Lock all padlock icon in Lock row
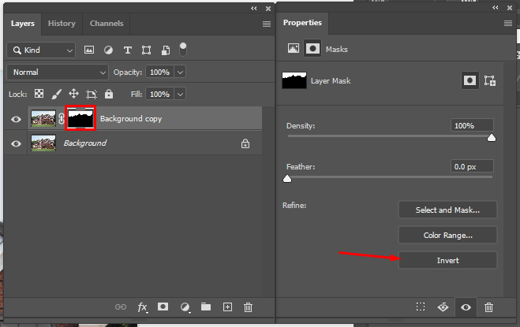Screen dimensions: 520x327 (x=109, y=94)
